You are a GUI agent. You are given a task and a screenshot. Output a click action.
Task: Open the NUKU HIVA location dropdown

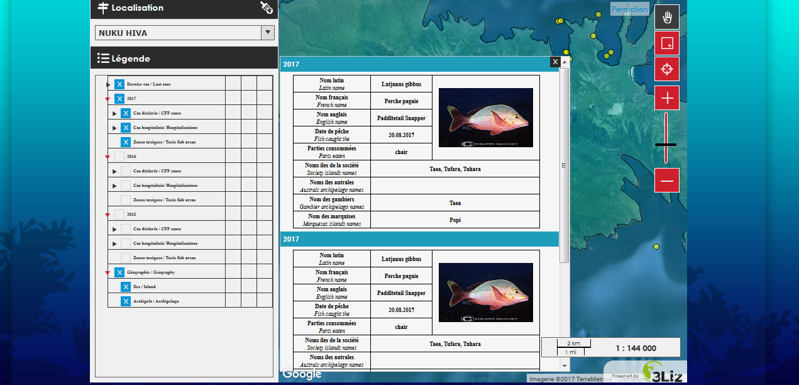coord(268,33)
